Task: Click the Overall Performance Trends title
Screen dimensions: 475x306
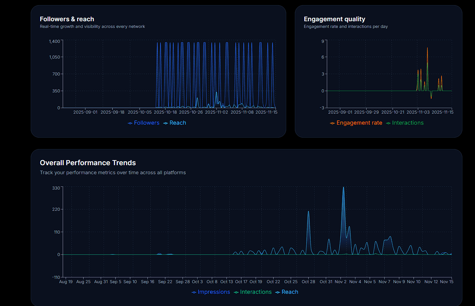Action: tap(88, 163)
